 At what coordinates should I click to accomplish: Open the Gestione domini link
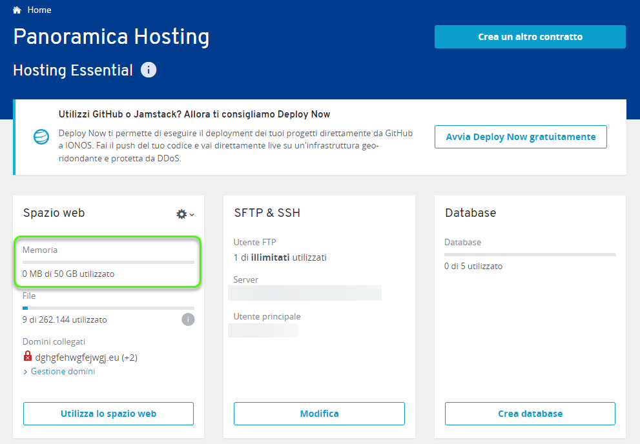(63, 372)
